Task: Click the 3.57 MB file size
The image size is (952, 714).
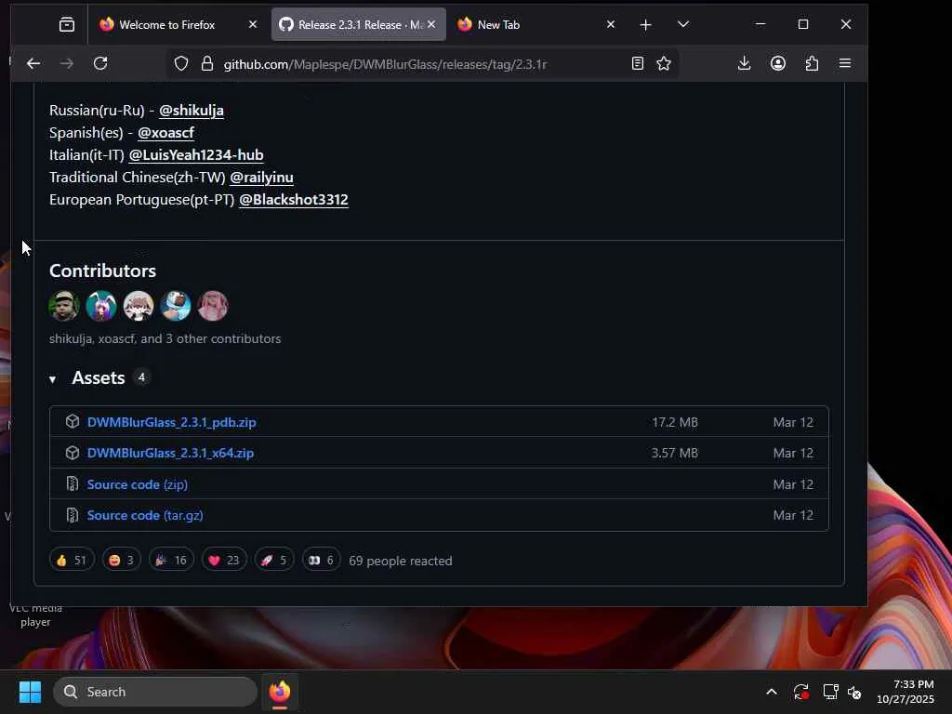Action: 675,454
